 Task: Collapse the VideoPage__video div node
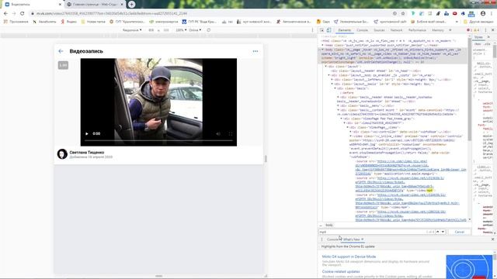[347, 127]
